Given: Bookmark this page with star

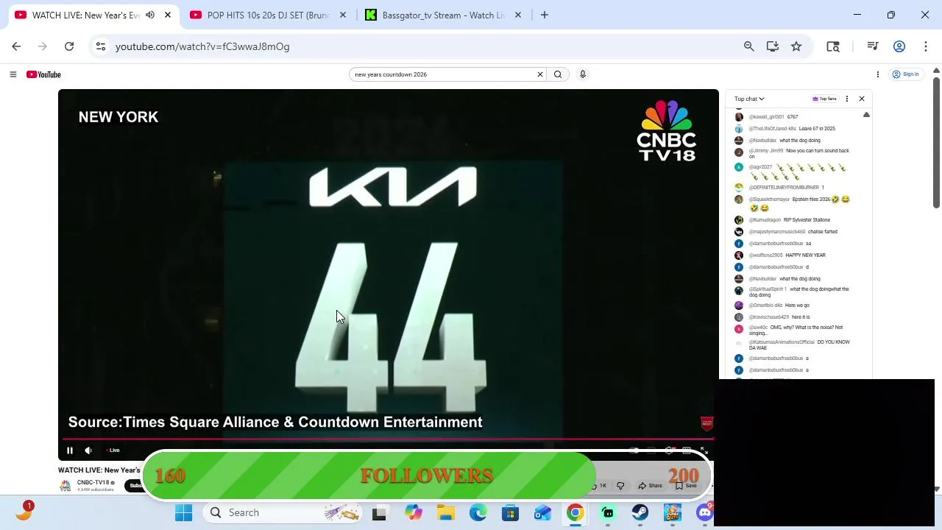Looking at the screenshot, I should [796, 46].
